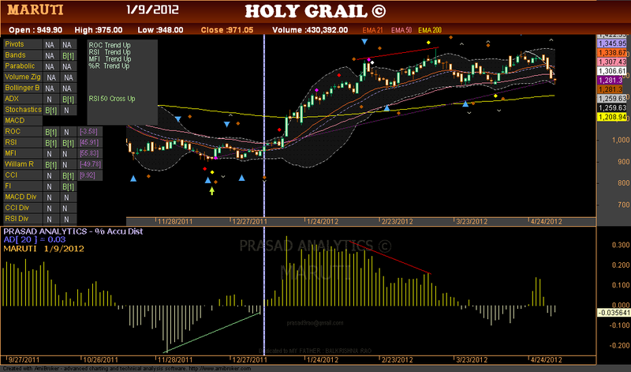
Task: Click the [55.83] MFI value
Action: 89,153
